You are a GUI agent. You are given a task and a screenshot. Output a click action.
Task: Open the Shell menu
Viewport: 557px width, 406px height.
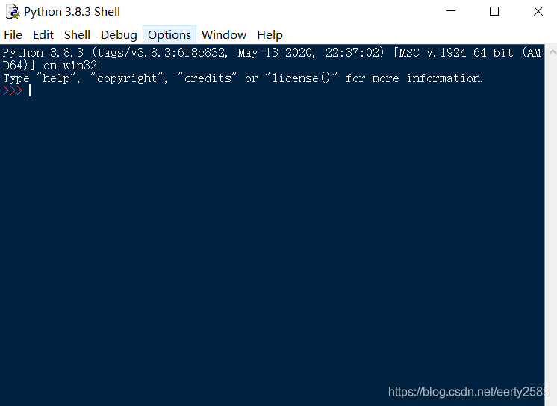tap(77, 35)
